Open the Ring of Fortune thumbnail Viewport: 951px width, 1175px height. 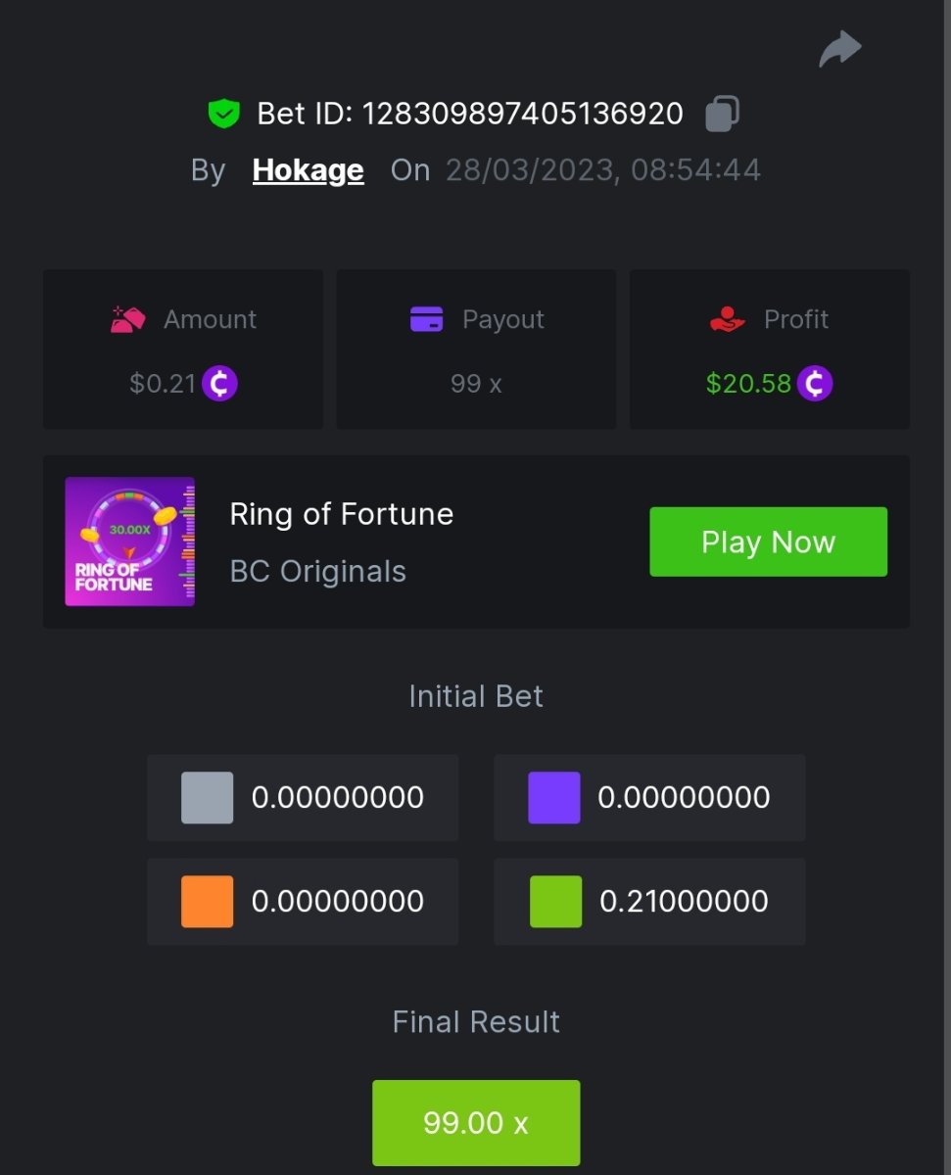pos(129,541)
